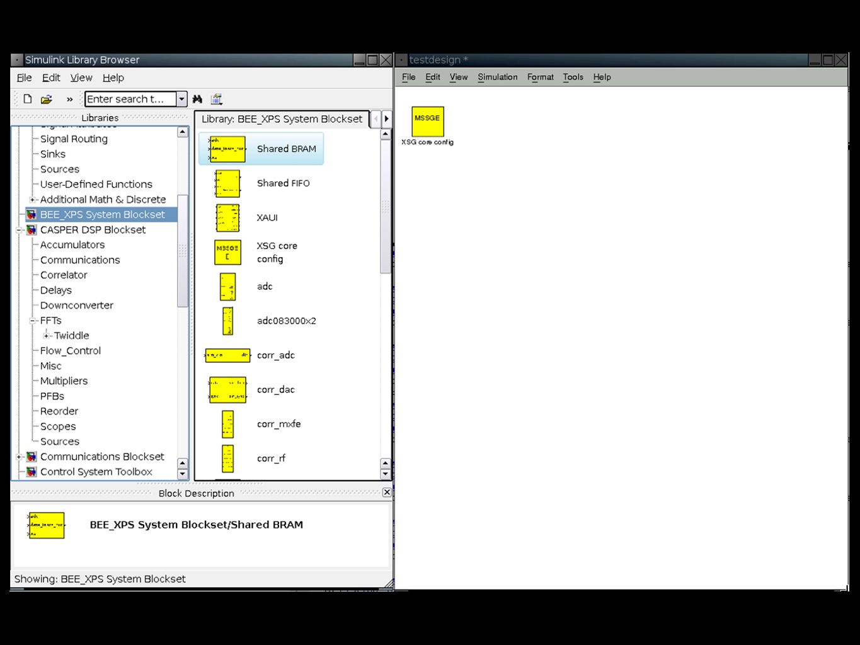The width and height of the screenshot is (860, 645).
Task: Click CASPER DSP Blockset library icon in tree
Action: click(x=31, y=230)
